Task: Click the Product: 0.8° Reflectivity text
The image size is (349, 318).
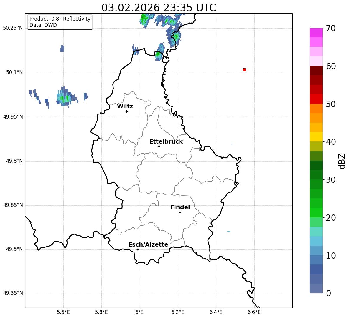Action: [x=60, y=19]
